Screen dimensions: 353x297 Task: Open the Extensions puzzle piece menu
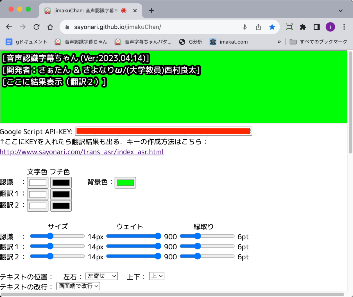coord(303,27)
